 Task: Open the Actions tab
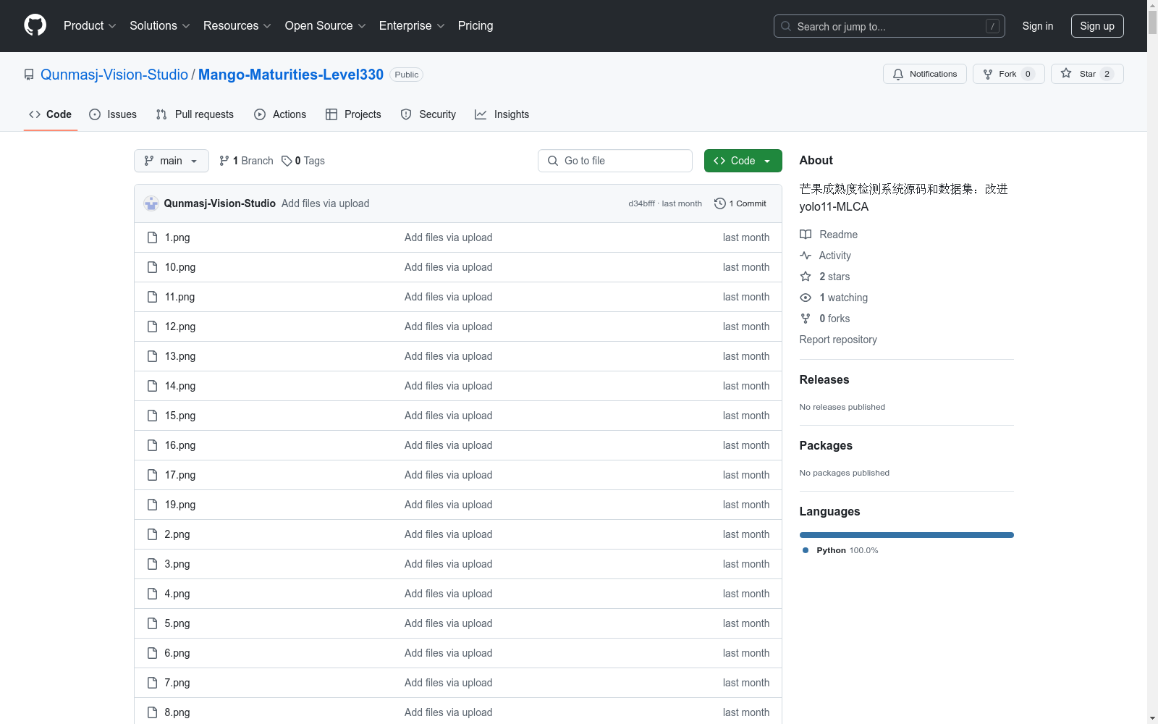(x=280, y=114)
